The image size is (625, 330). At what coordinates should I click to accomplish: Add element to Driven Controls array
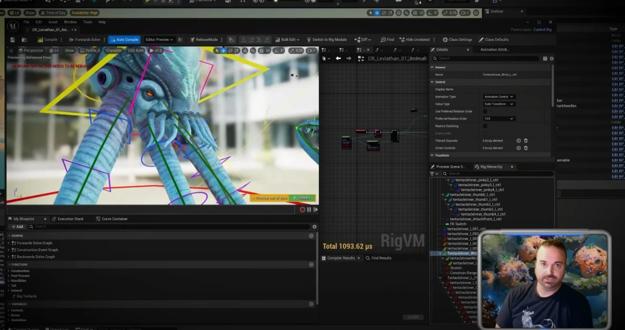tap(518, 148)
